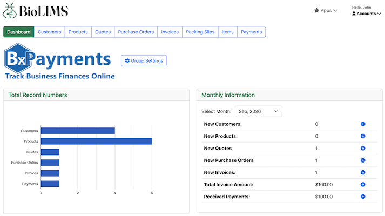Click the Quotes bar in the chart

pos(50,152)
